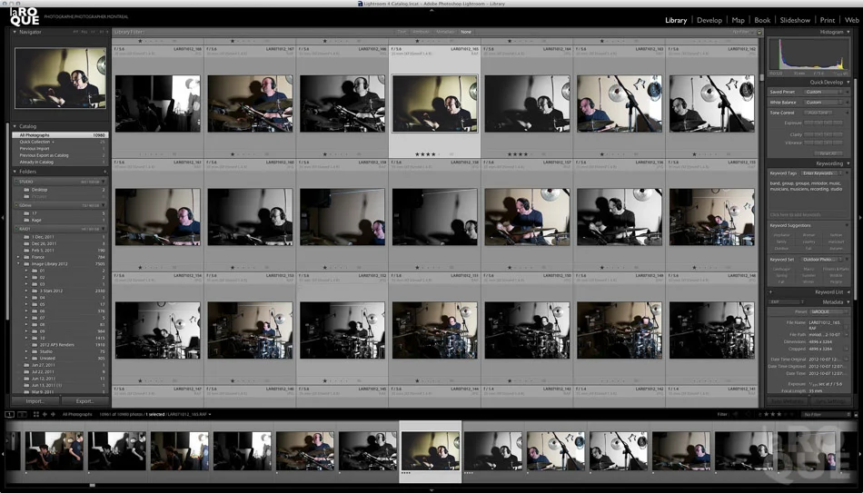The height and width of the screenshot is (493, 863).
Task: Collapse the Quick Develop panel
Action: [x=848, y=82]
